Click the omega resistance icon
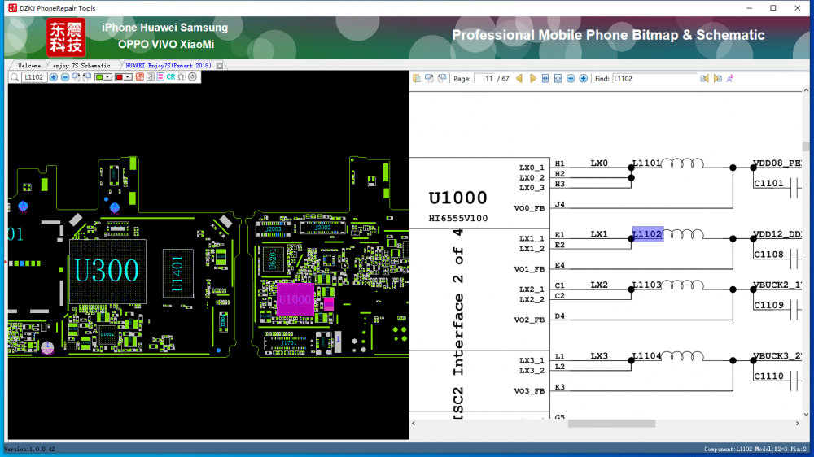Screen dimensions: 814x457 point(181,77)
